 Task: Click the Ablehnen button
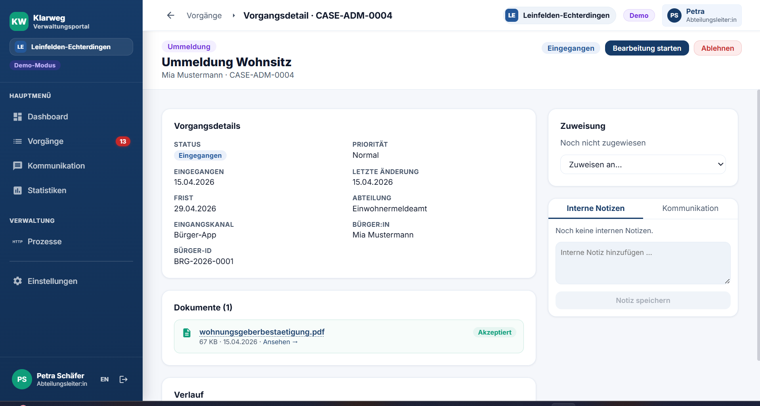tap(718, 48)
